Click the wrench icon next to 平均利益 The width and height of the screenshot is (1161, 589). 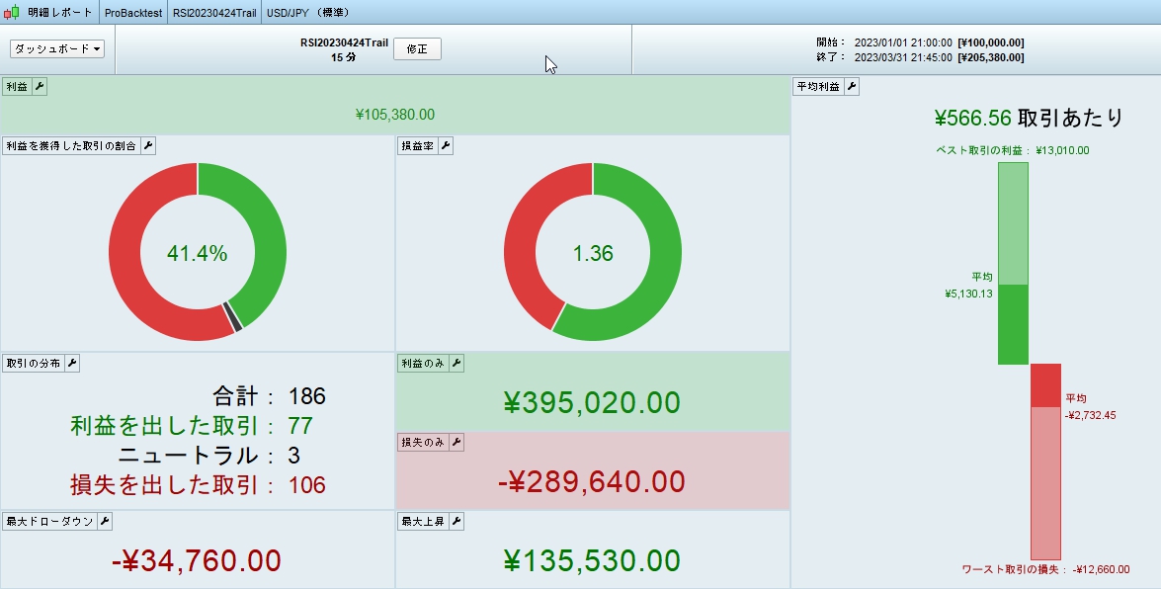tap(852, 87)
